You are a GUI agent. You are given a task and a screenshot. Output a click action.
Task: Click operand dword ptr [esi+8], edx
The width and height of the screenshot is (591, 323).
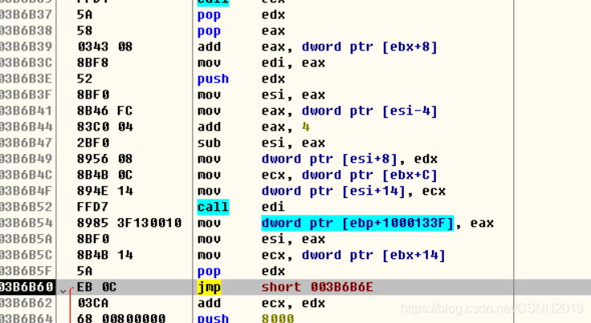point(349,159)
